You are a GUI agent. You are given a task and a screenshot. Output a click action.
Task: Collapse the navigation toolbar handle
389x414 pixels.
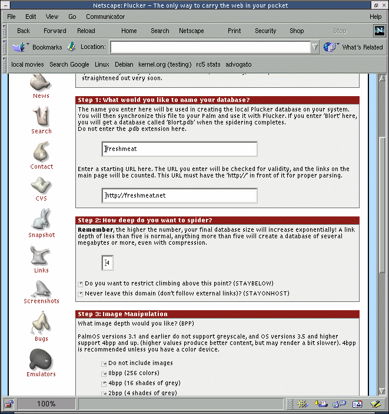point(4,31)
